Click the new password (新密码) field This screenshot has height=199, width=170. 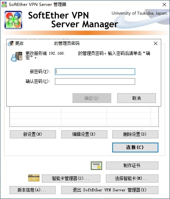point(95,71)
